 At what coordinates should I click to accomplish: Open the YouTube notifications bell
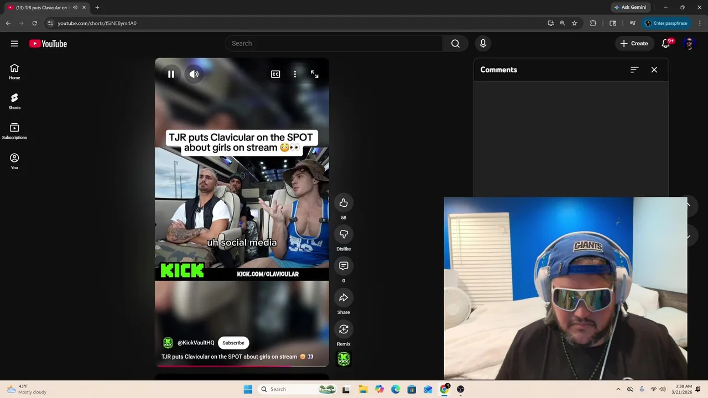tap(666, 44)
